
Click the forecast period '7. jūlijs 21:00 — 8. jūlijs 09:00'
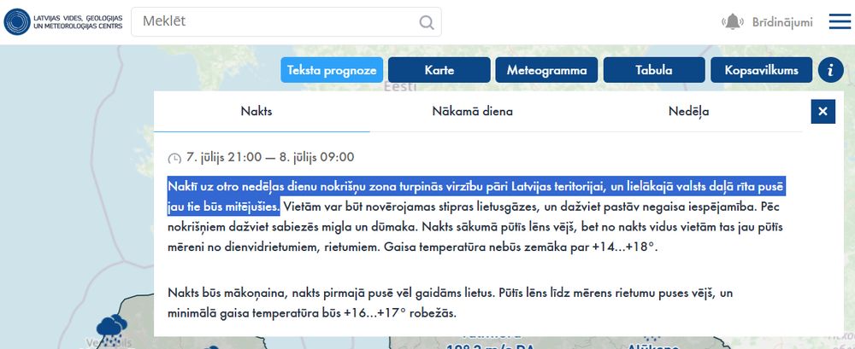click(270, 157)
